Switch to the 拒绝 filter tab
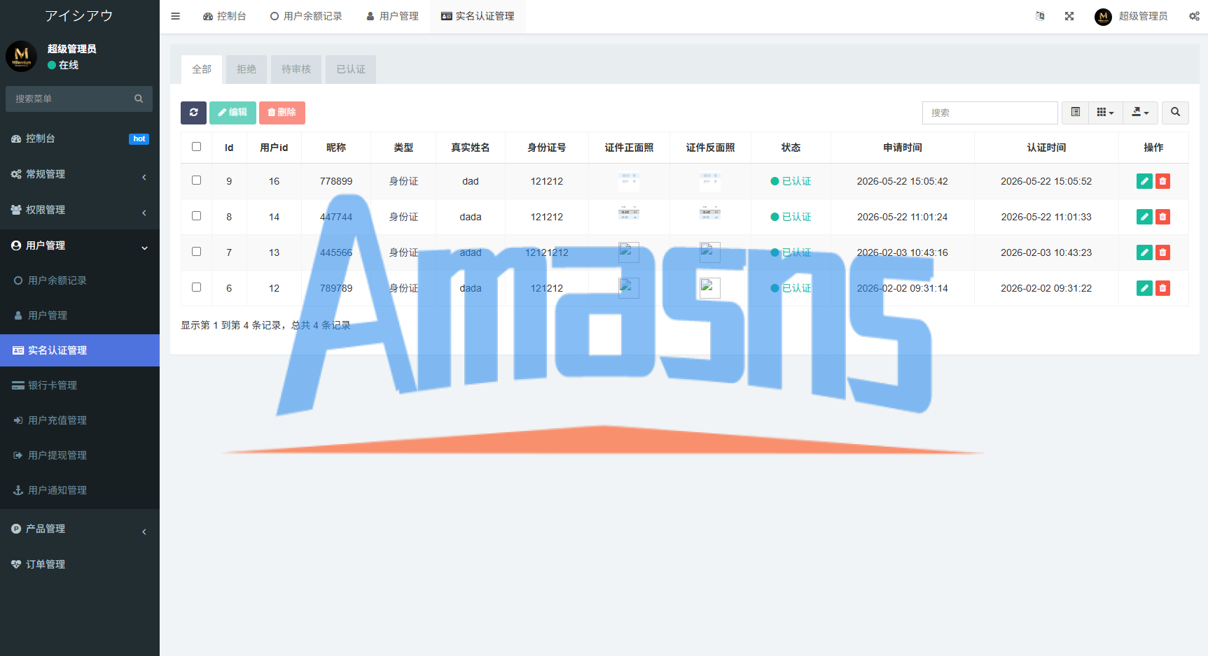1208x656 pixels. point(247,69)
